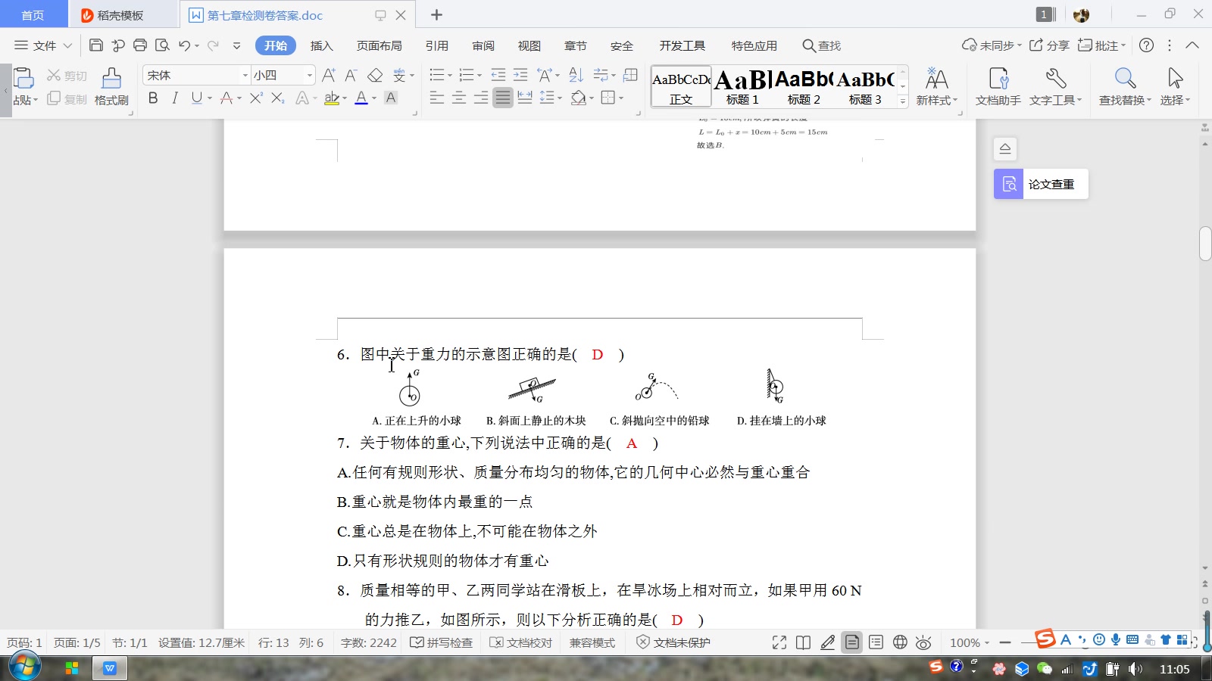Image resolution: width=1212 pixels, height=681 pixels.
Task: Select the 标题 1 style
Action: (742, 87)
